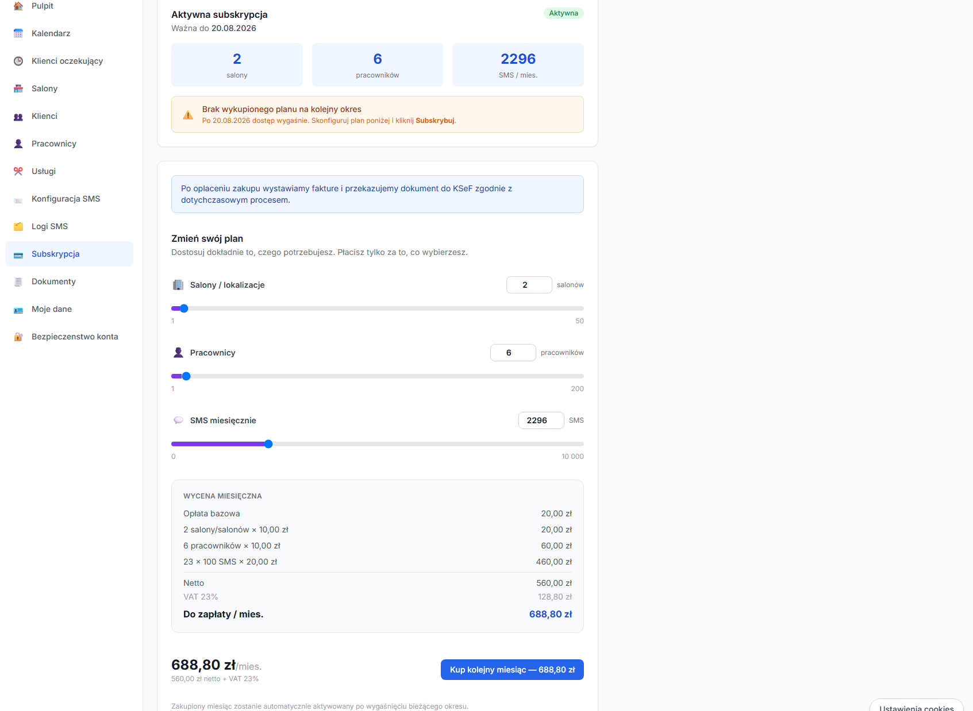This screenshot has width=973, height=711.
Task: Select the Moje dane ID card icon
Action: tap(18, 309)
